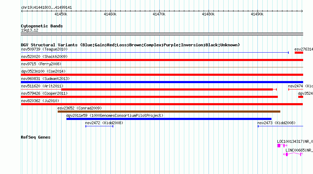Select the blue nsv960831 gain bar
The height and width of the screenshot is (174, 313).
click(162, 82)
